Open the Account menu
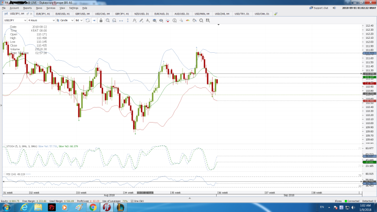This screenshot has height=212, width=377. tap(14, 8)
